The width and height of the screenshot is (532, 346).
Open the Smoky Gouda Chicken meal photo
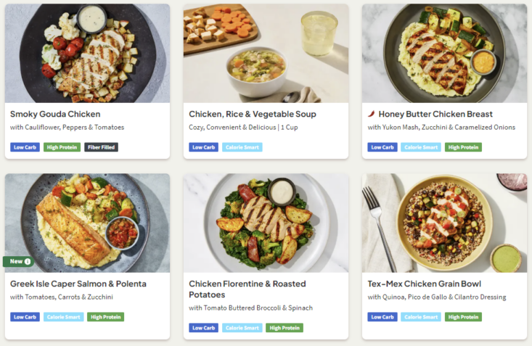coord(87,53)
